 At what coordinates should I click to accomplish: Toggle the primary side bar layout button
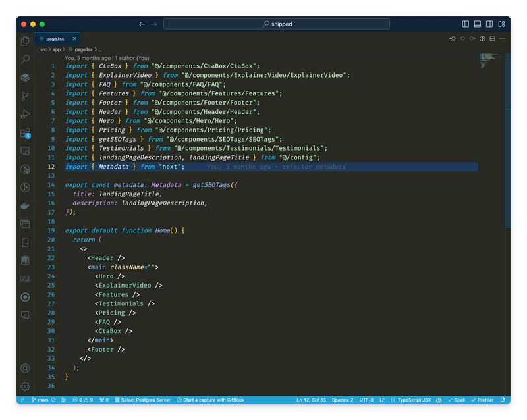[466, 24]
